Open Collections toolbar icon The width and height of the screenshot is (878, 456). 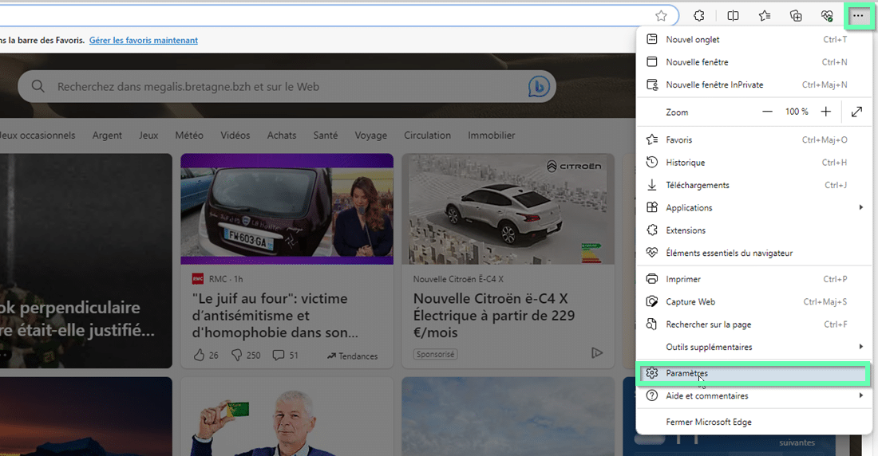click(796, 16)
